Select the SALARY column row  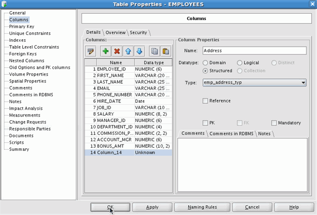click(128, 114)
